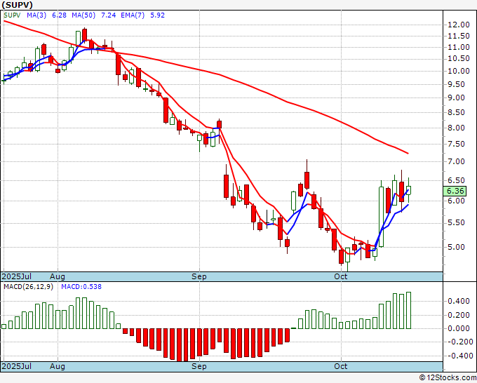Click the Oct label on MACD axis

(341, 366)
